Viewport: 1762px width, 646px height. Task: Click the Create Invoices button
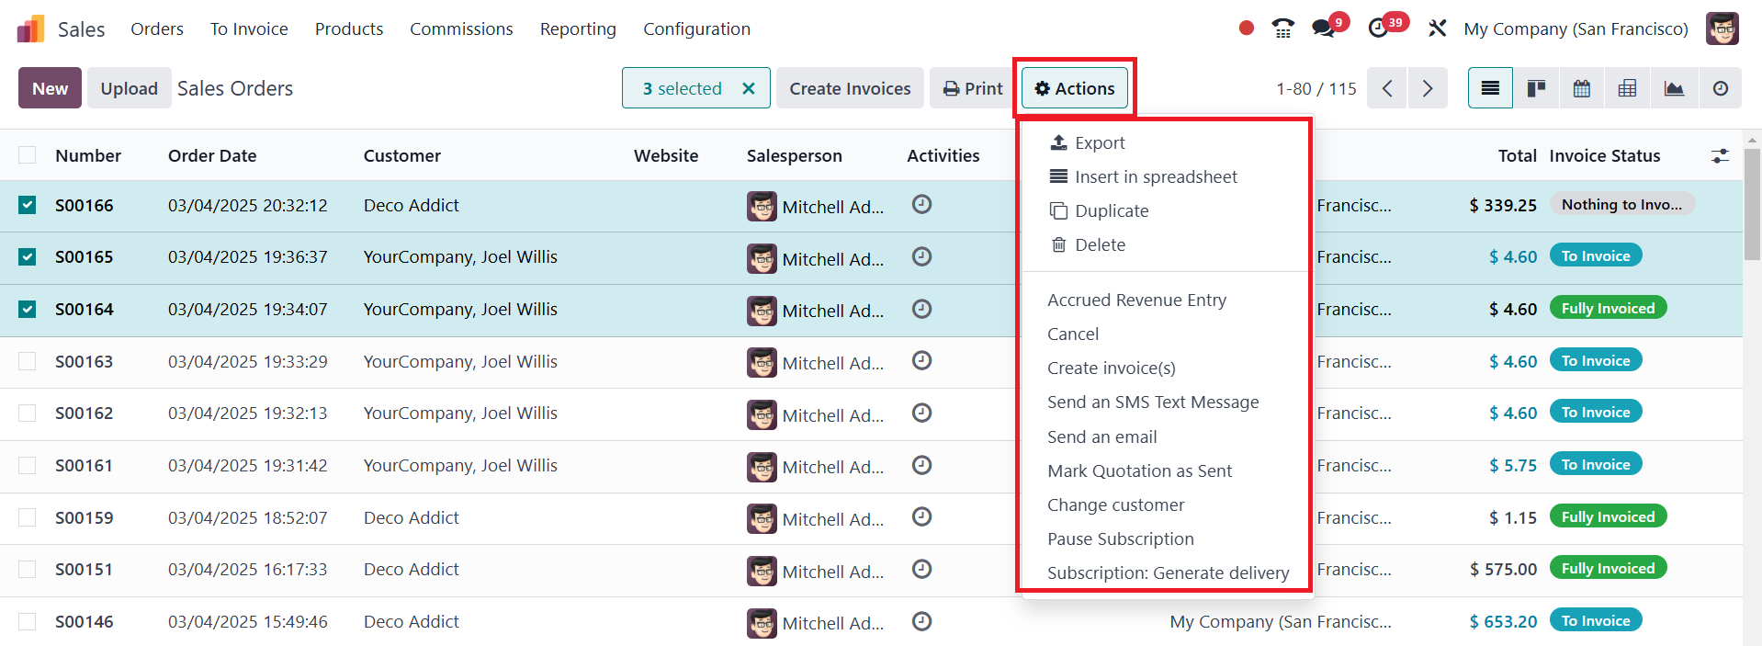point(850,88)
